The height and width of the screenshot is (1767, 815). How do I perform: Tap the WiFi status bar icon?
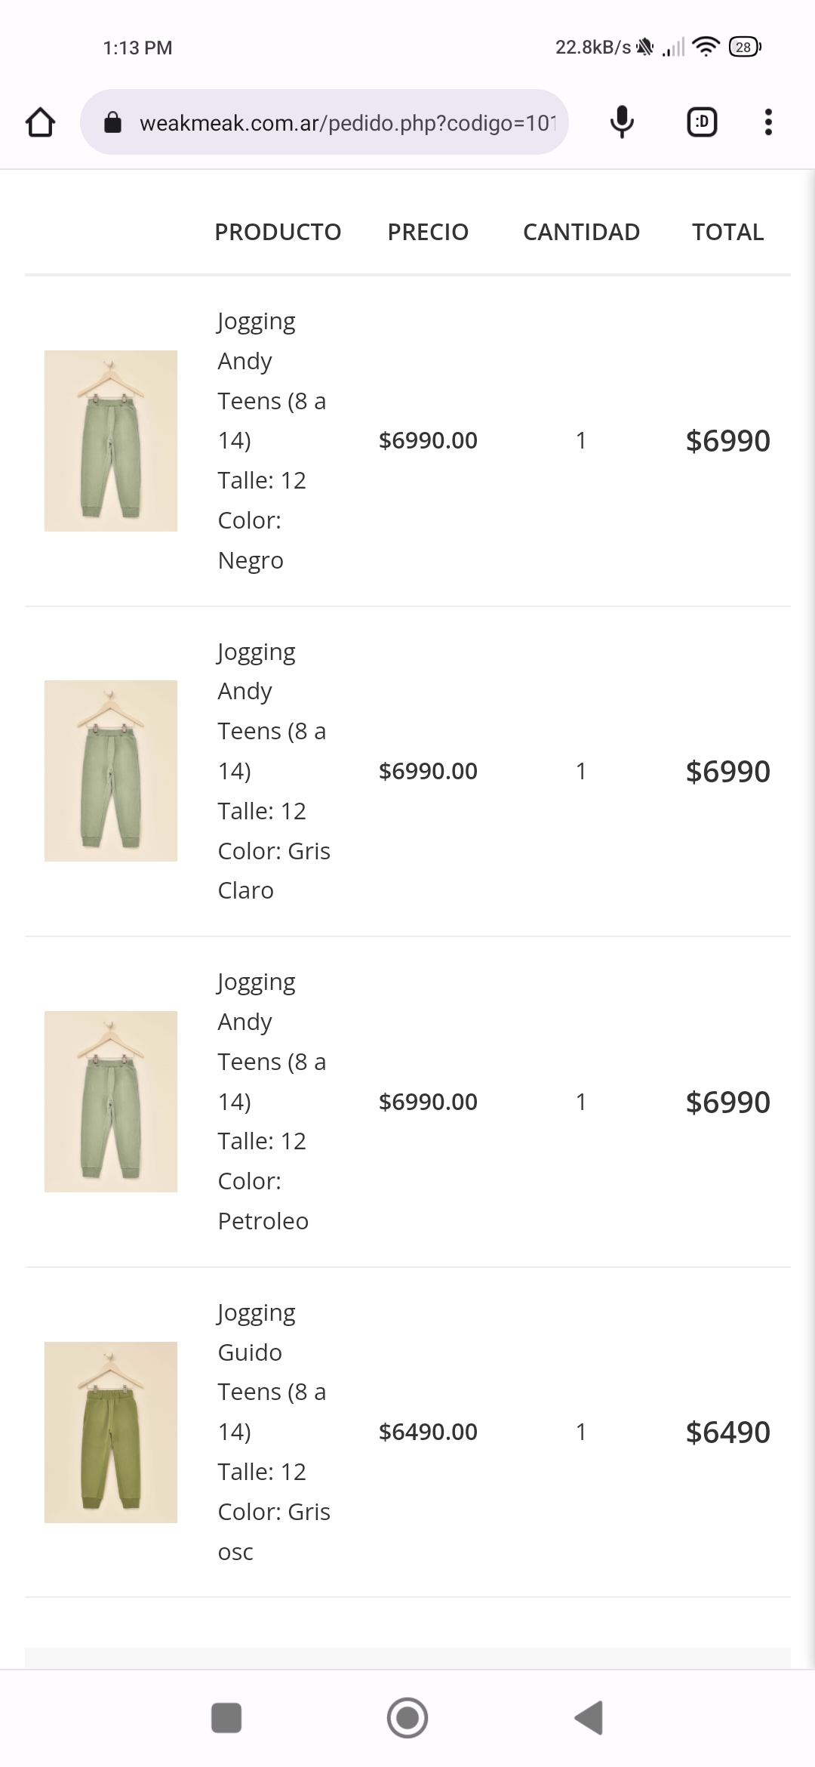pos(706,47)
